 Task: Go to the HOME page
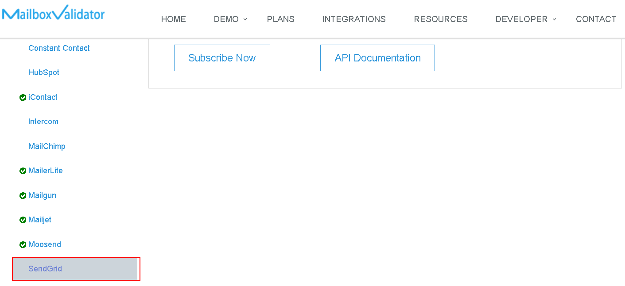click(x=173, y=19)
